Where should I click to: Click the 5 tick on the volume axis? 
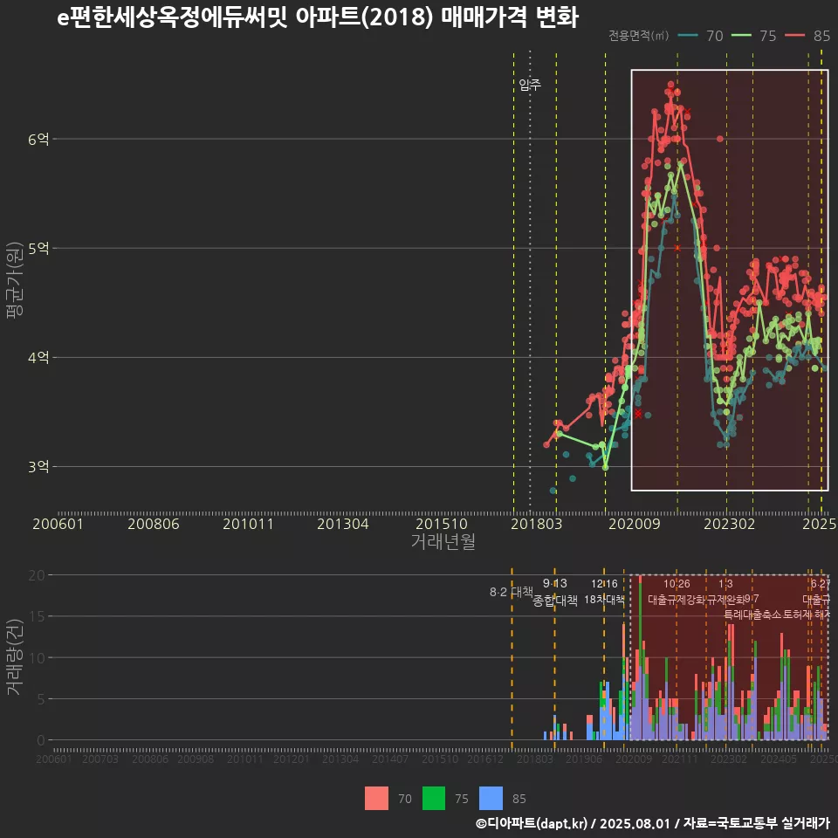tap(41, 699)
